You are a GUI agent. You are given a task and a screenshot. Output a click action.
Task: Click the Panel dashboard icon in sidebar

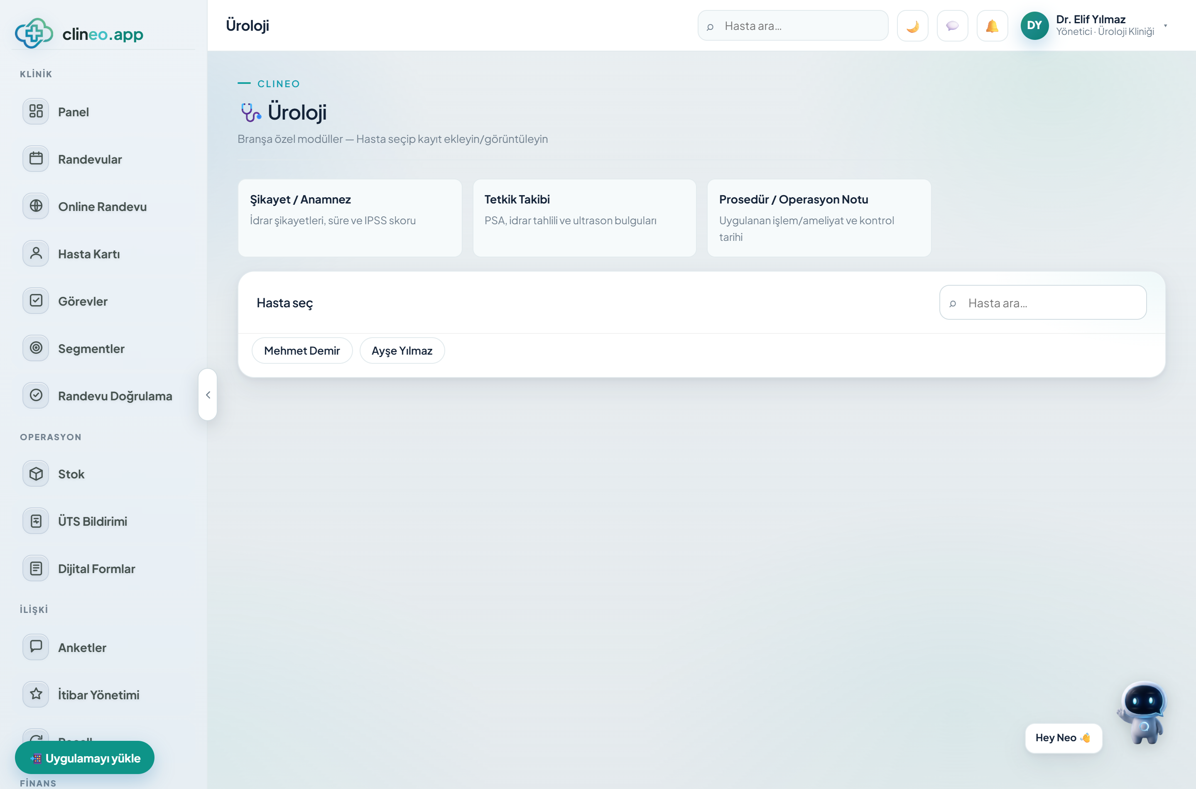pos(36,111)
